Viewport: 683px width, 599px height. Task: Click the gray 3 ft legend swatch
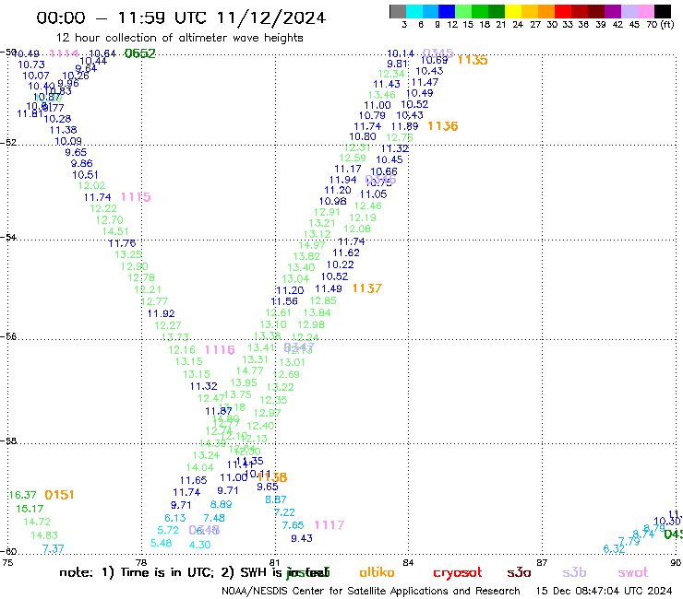398,11
